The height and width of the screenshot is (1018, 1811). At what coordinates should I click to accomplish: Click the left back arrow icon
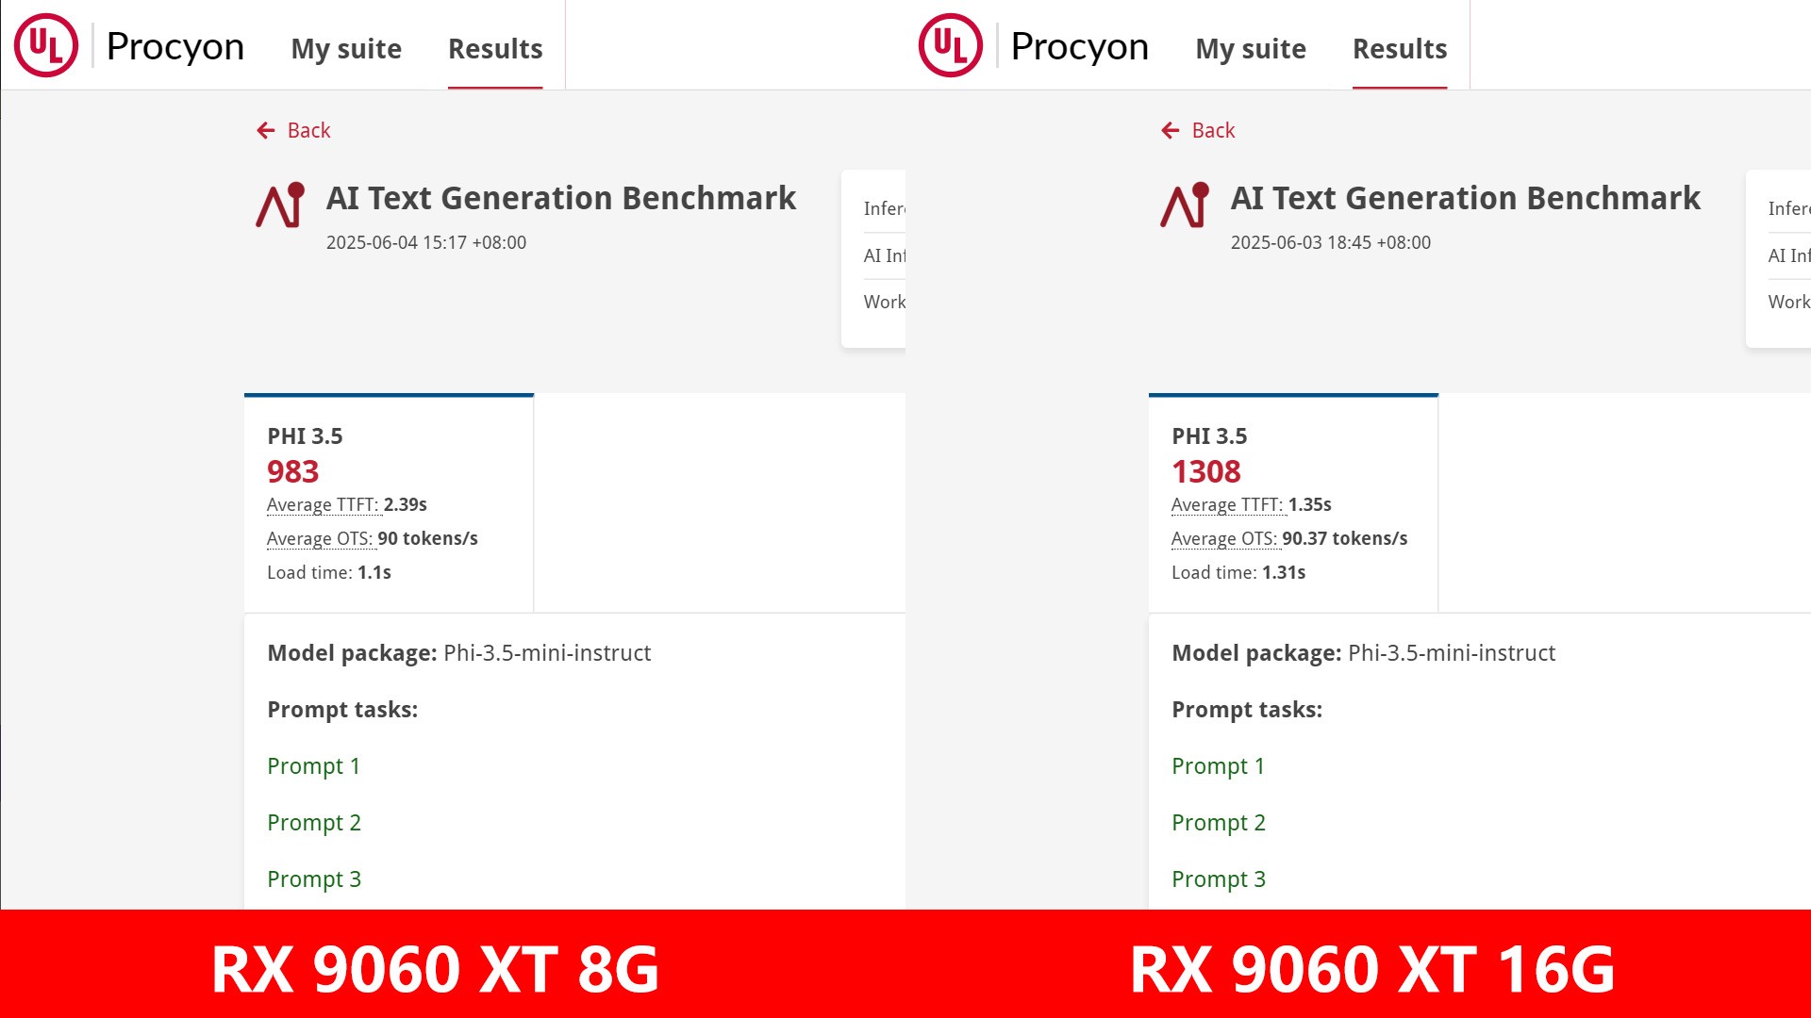click(x=266, y=130)
